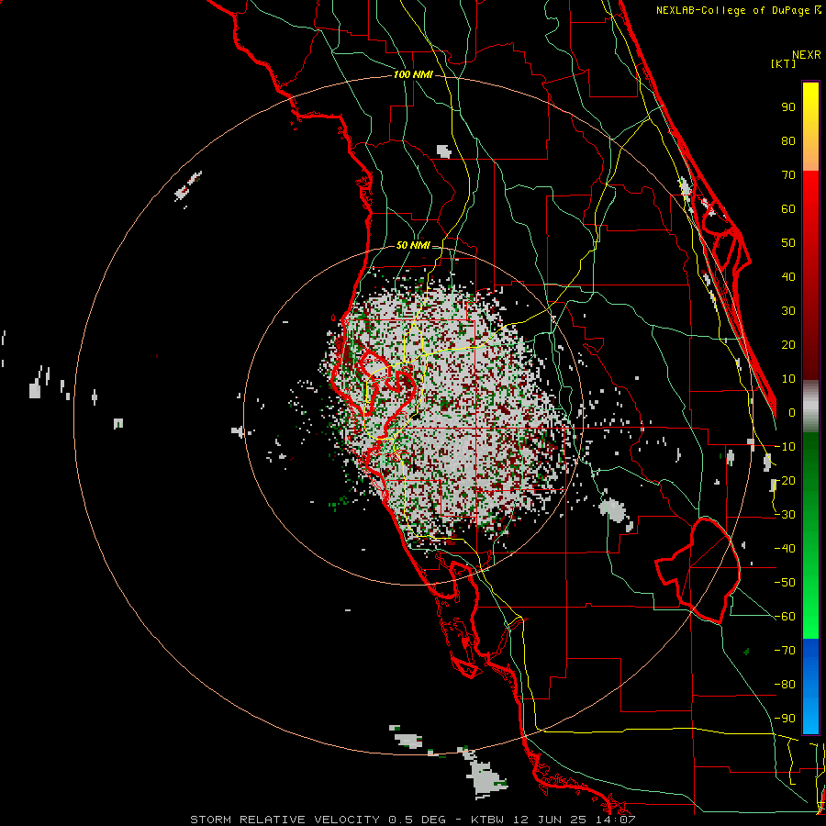This screenshot has height=826, width=826.
Task: Click the NEXR label above the scale
Action: 807,55
